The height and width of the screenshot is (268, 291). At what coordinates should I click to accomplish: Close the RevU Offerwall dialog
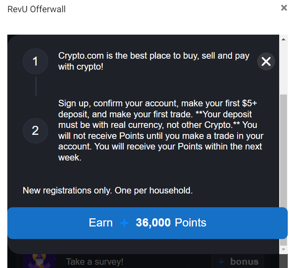point(284,8)
